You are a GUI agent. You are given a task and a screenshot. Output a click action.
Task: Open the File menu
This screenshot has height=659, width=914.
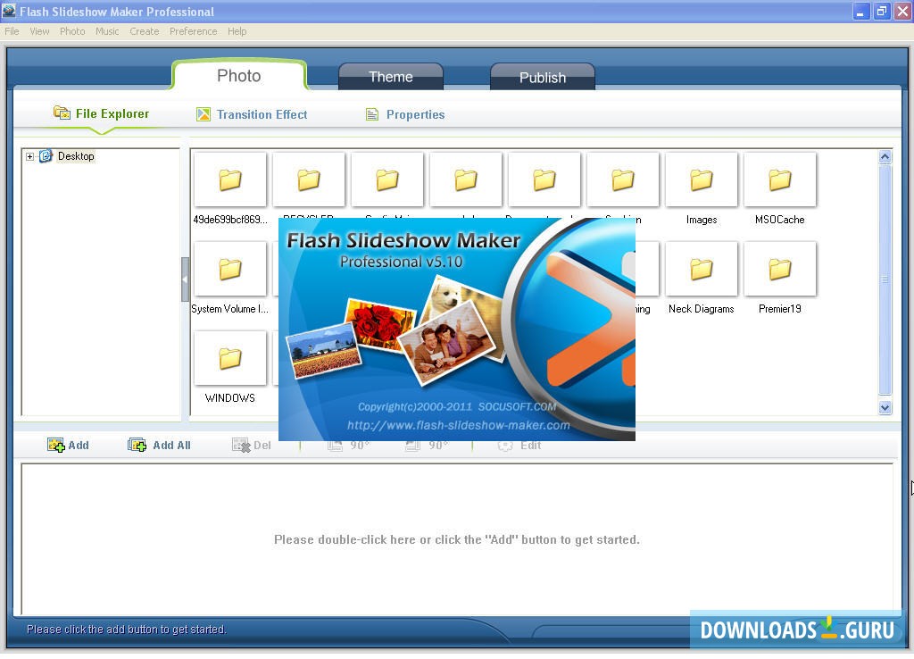point(12,31)
